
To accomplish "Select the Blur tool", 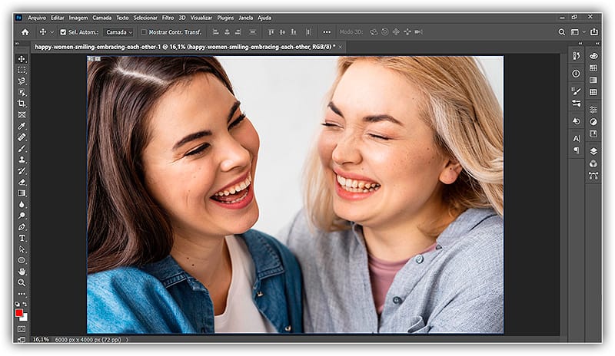I will click(x=22, y=204).
